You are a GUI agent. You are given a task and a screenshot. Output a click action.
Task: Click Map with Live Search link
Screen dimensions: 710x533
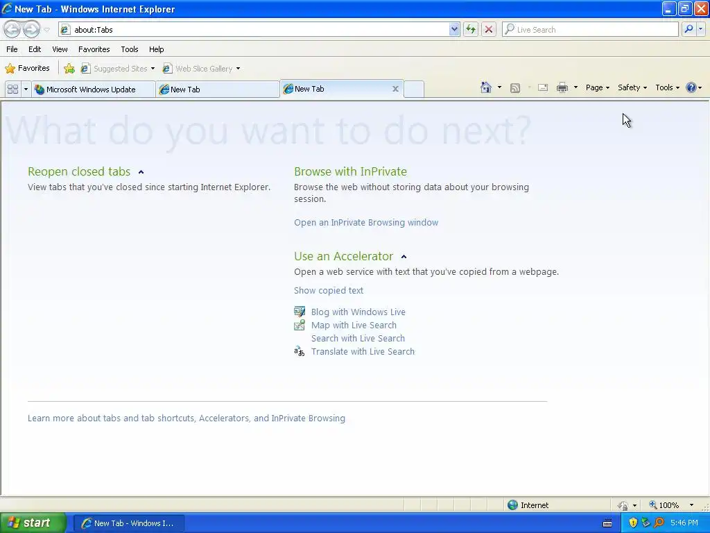pos(354,325)
